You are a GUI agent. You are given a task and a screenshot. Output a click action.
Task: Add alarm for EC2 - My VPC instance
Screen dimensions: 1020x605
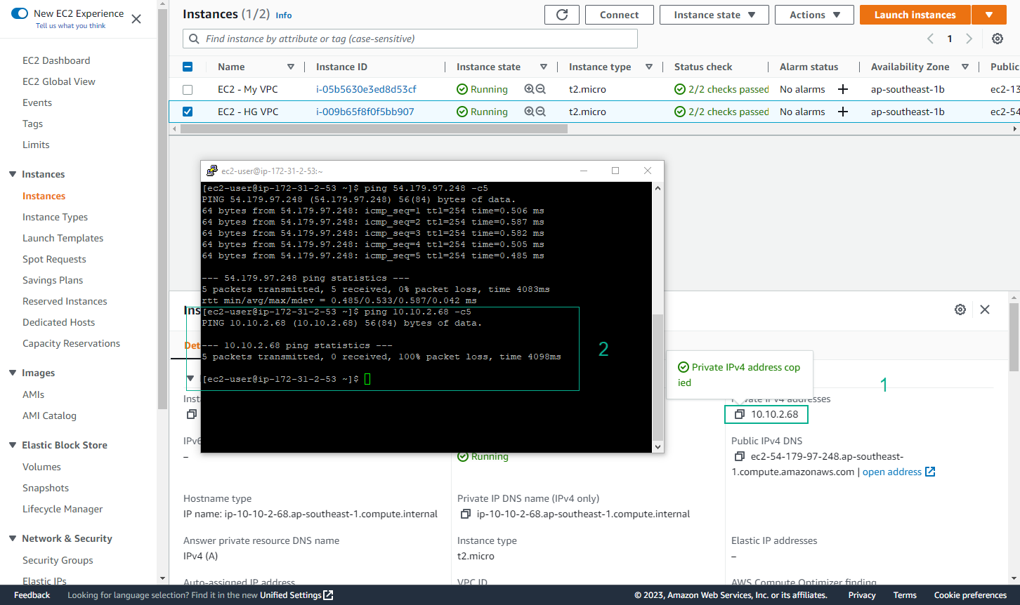pos(843,89)
